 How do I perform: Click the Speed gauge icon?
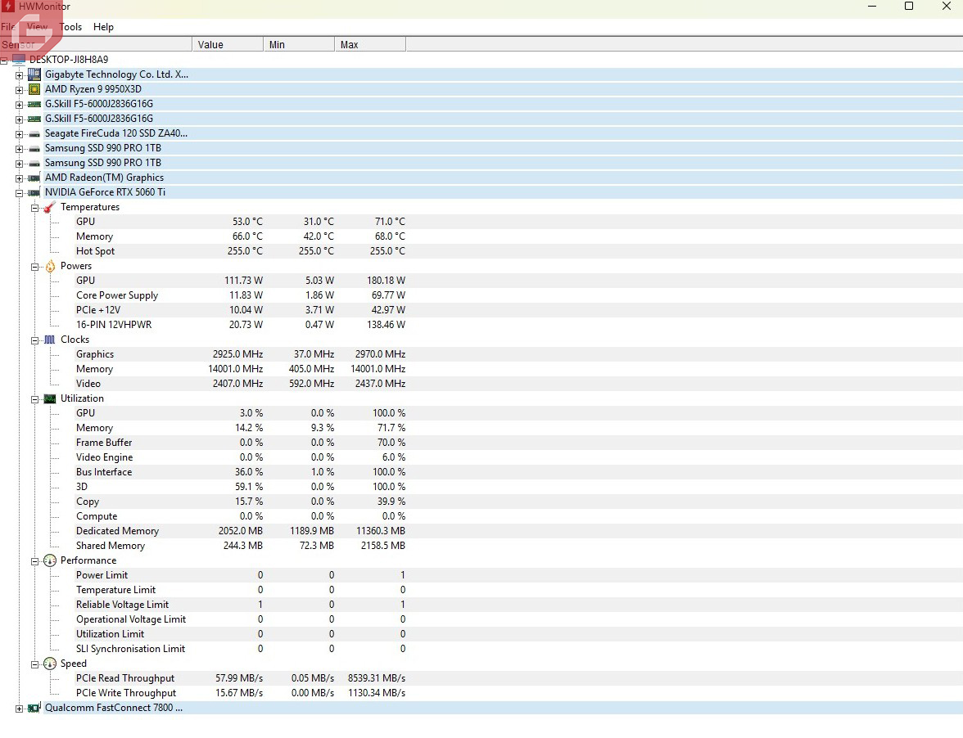[x=50, y=664]
